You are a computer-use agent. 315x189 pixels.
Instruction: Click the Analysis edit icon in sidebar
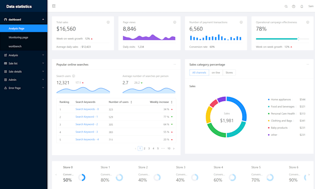(x=6, y=55)
